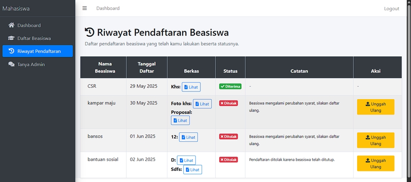
Task: Click the green Diterima status badge
Action: tap(230, 86)
